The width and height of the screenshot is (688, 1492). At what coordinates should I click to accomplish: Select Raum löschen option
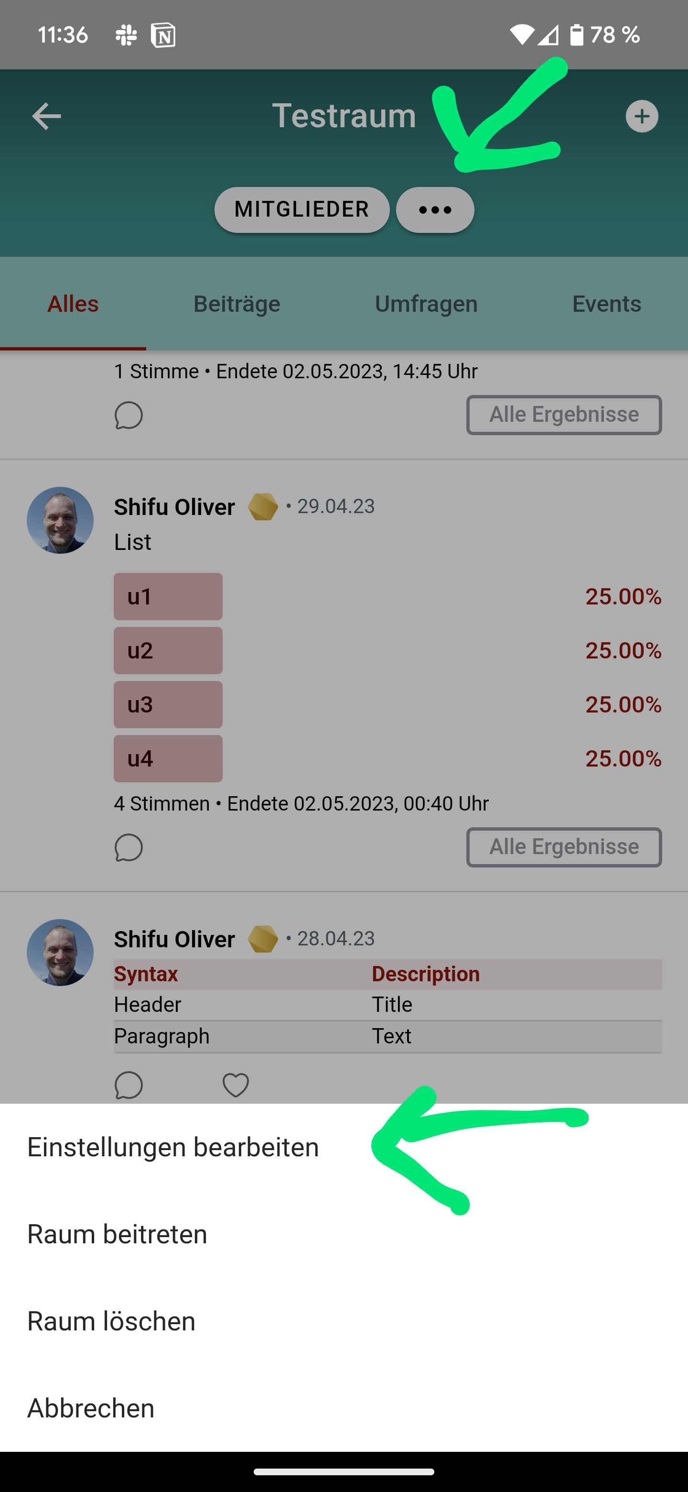(x=112, y=1321)
